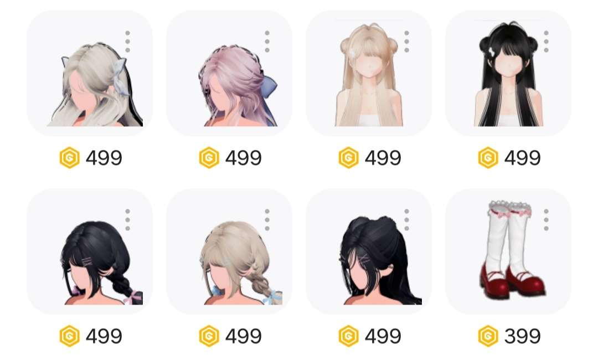Open three-dot menu on black ponytail hairstyle
Screen dimensions: 598x360
pyautogui.click(x=406, y=220)
